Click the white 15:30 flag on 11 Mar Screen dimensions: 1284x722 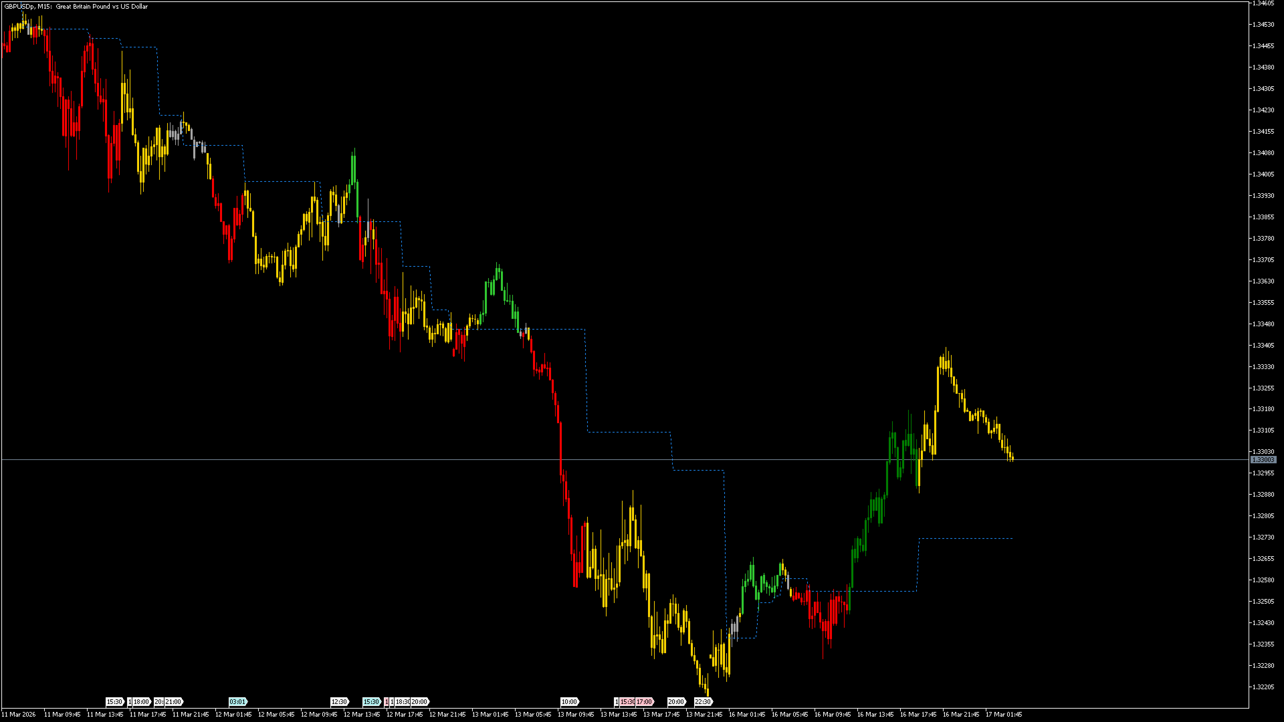click(114, 702)
